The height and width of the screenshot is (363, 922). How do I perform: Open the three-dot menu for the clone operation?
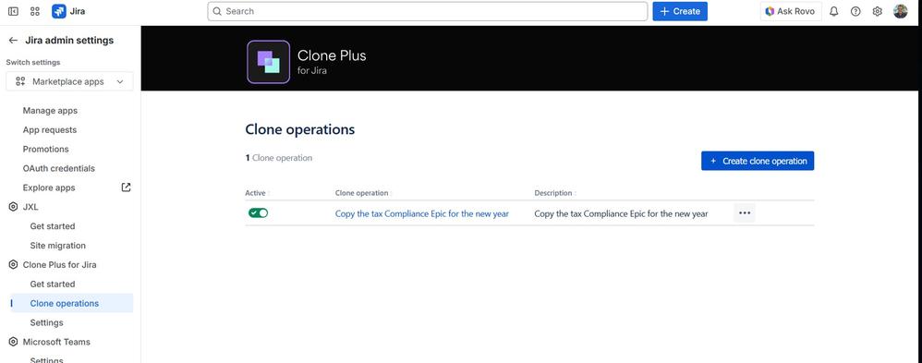(x=745, y=213)
